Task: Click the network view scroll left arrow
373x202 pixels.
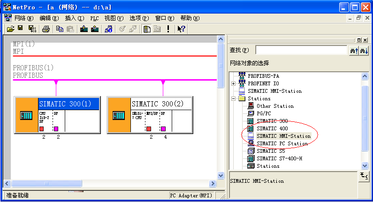Action: click(7, 183)
